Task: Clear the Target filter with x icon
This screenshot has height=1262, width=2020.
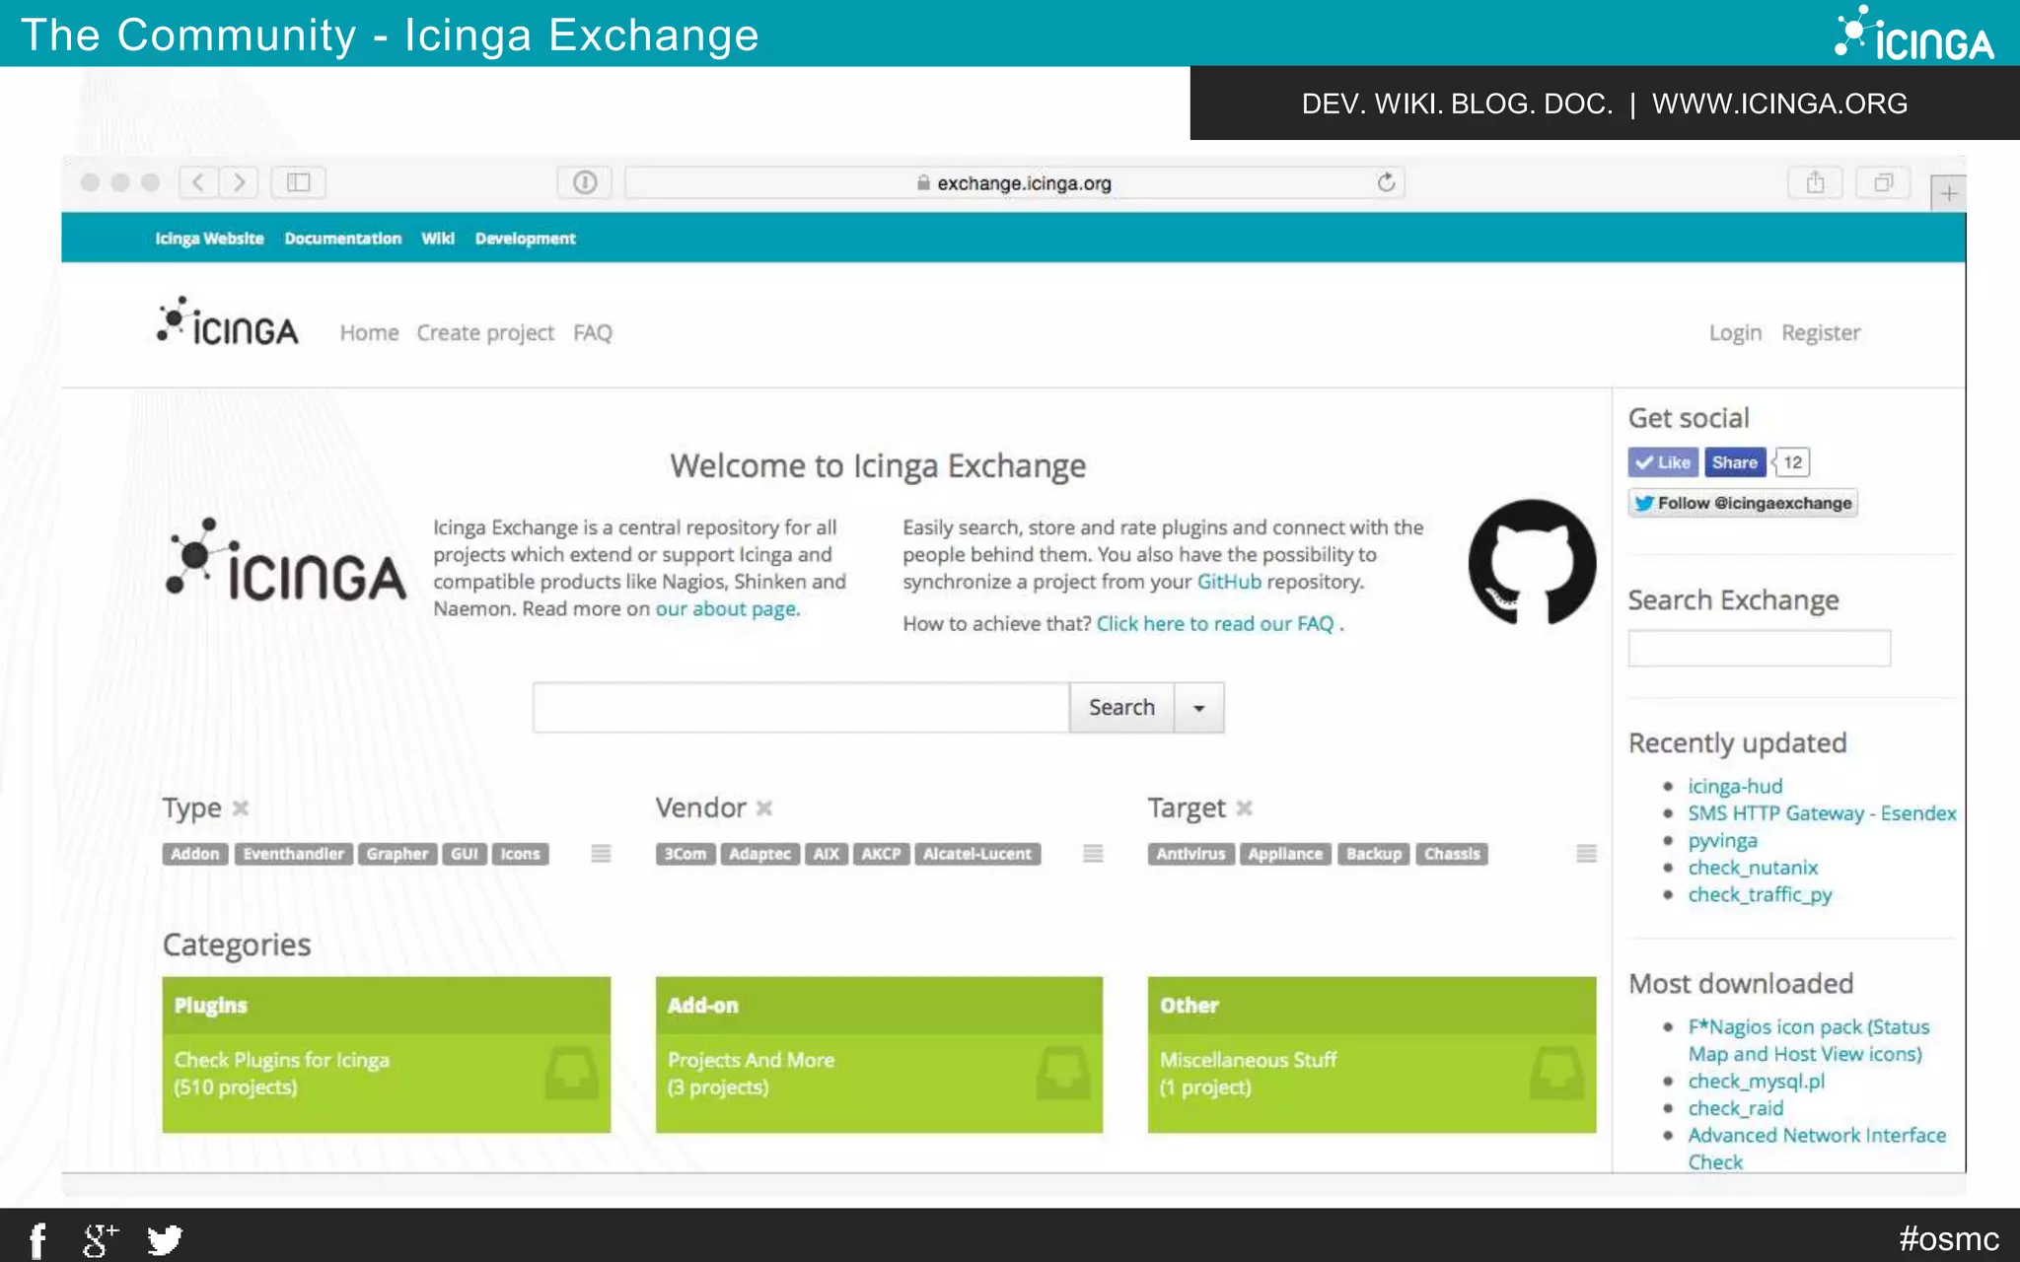Action: [x=1245, y=808]
